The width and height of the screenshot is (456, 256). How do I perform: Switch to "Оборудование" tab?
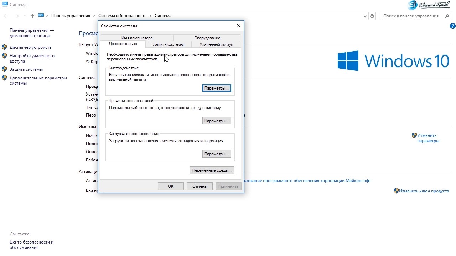207,38
